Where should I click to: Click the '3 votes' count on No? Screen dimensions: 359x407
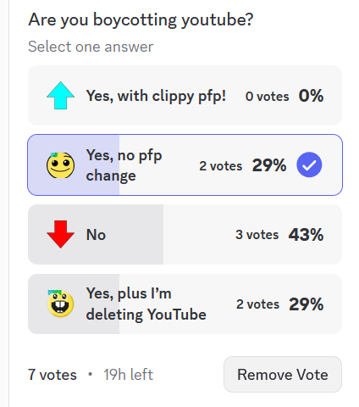[257, 235]
